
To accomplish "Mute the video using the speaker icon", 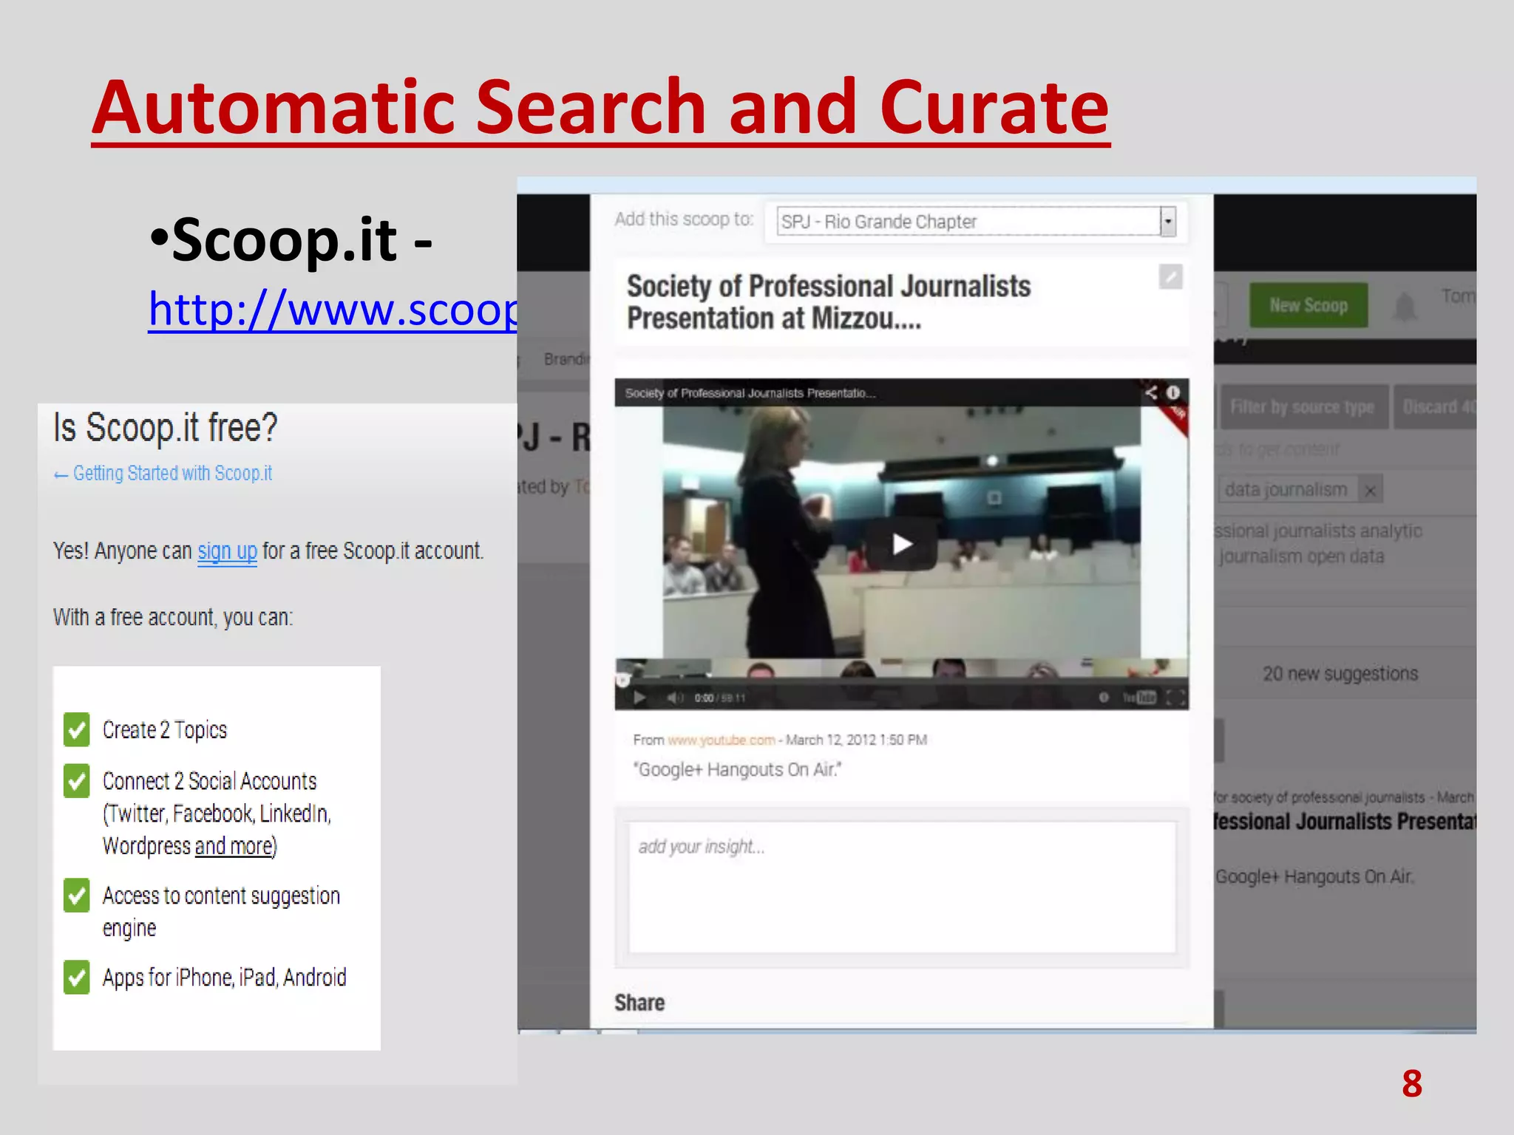I will click(674, 698).
